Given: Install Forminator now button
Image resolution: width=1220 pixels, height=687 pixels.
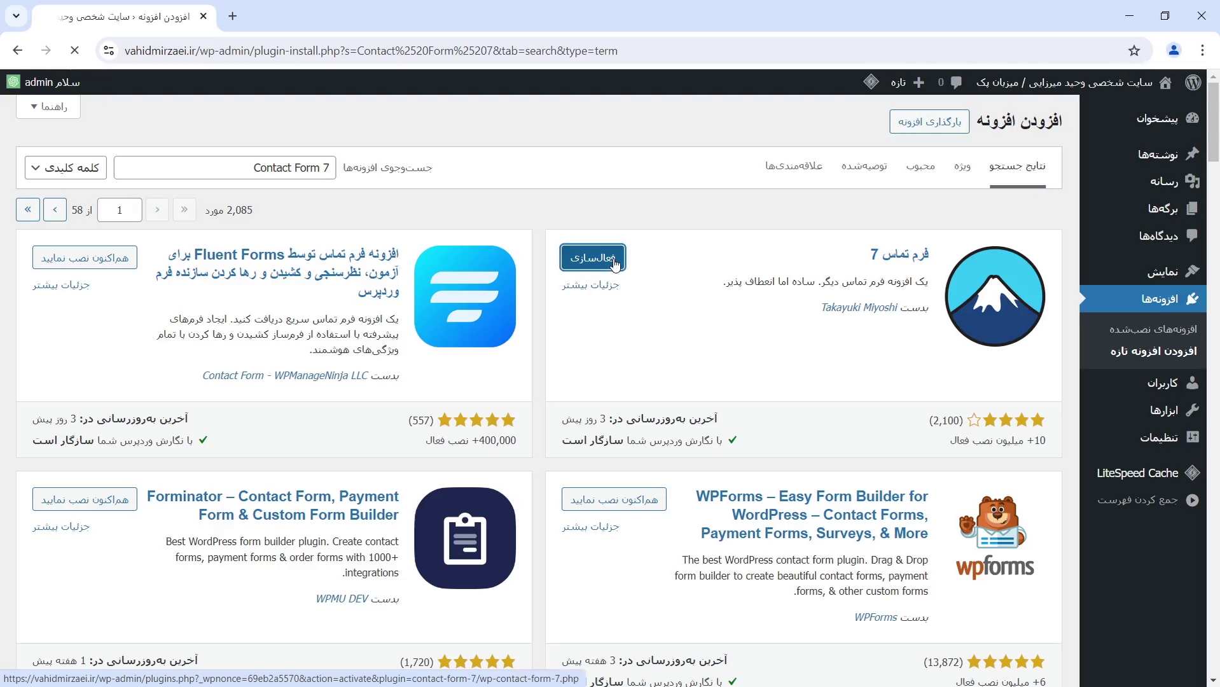Looking at the screenshot, I should coord(85,499).
